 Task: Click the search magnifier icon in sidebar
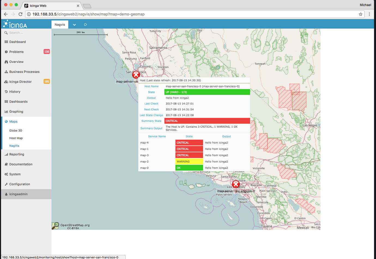point(6,32)
